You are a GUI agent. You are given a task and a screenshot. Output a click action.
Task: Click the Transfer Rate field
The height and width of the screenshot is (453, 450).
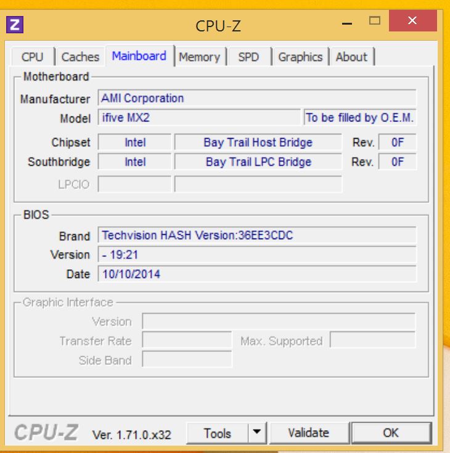pyautogui.click(x=187, y=340)
